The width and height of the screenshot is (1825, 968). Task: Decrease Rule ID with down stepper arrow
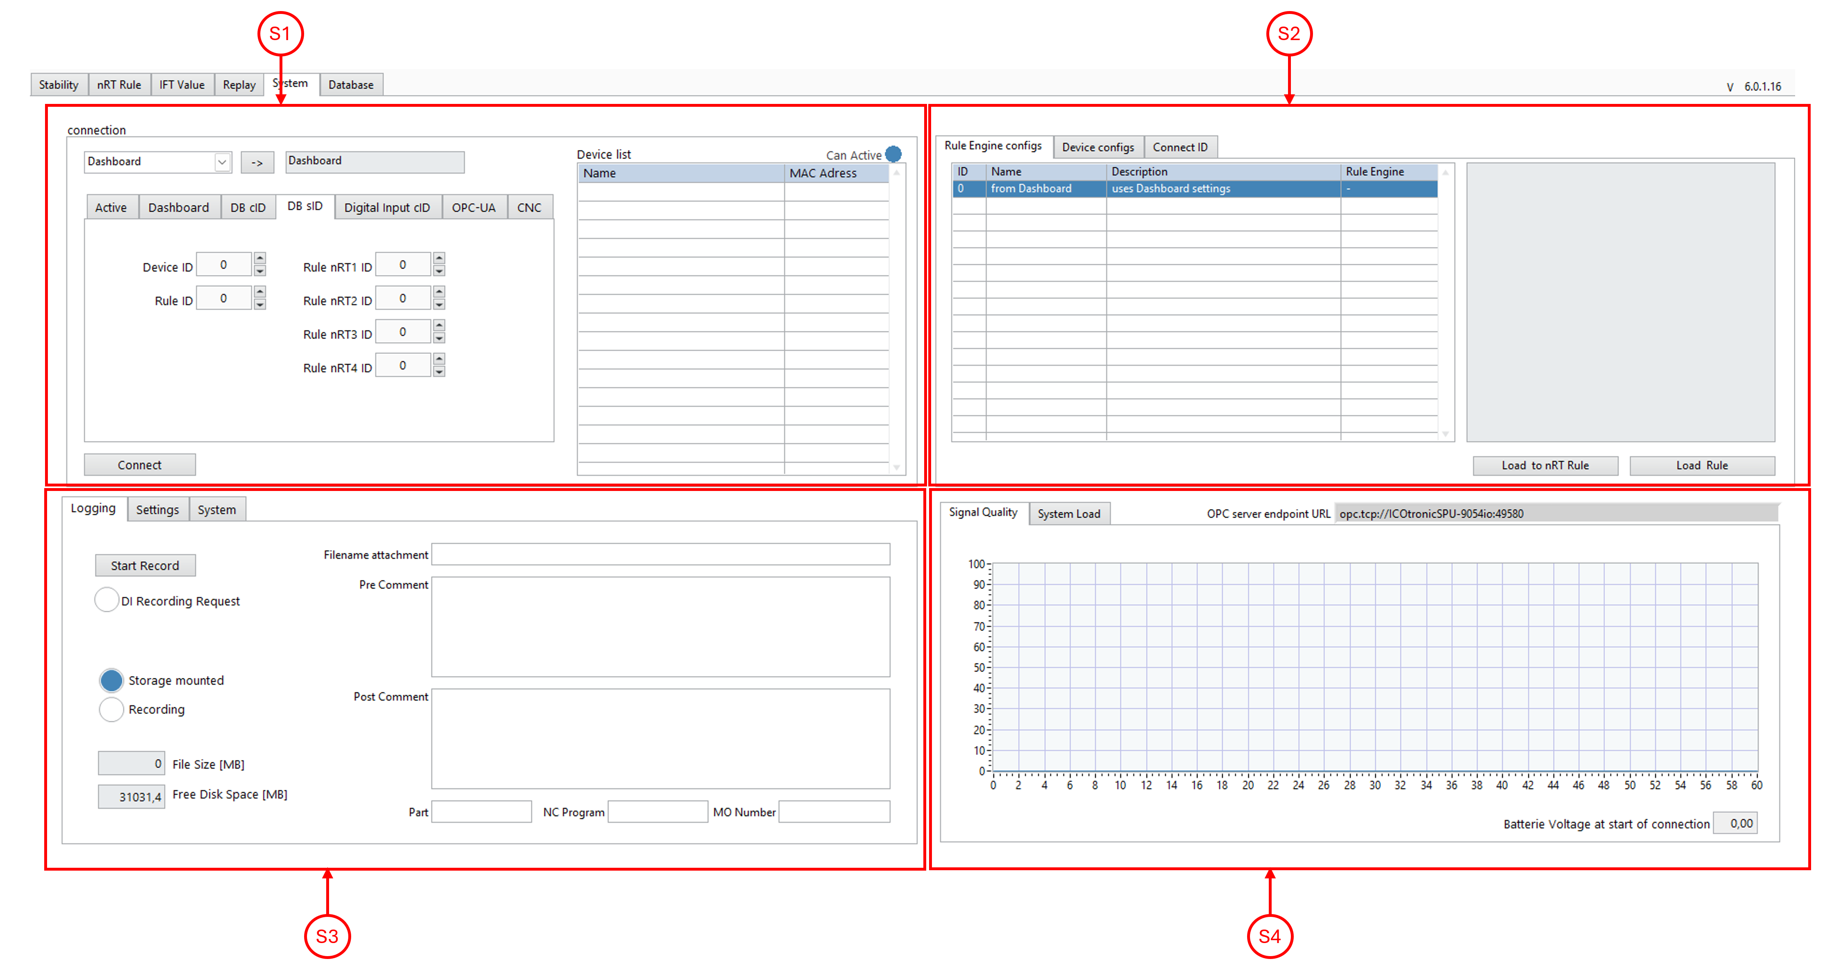pyautogui.click(x=260, y=304)
